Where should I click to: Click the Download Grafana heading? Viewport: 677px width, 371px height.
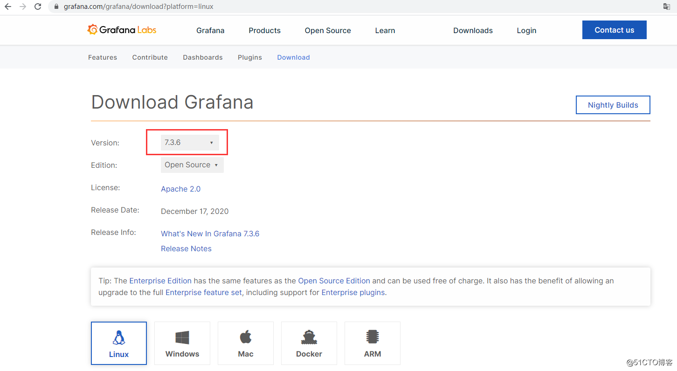pyautogui.click(x=172, y=102)
